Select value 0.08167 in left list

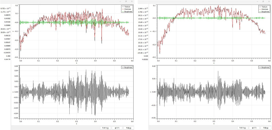pyautogui.click(x=7, y=42)
